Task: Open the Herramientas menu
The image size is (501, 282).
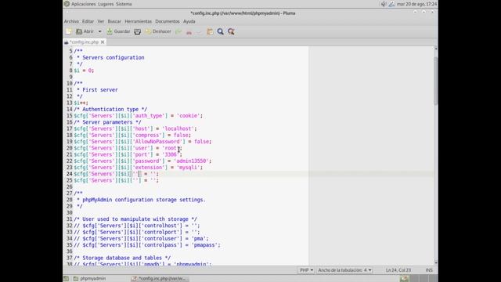Action: [138, 21]
